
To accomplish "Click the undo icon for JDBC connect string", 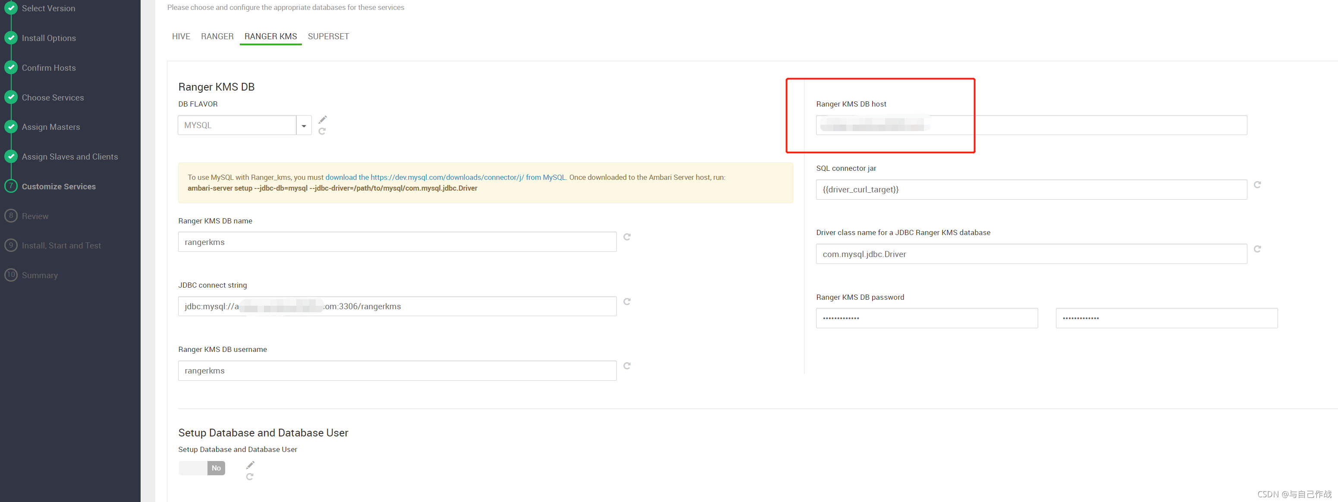I will (627, 301).
